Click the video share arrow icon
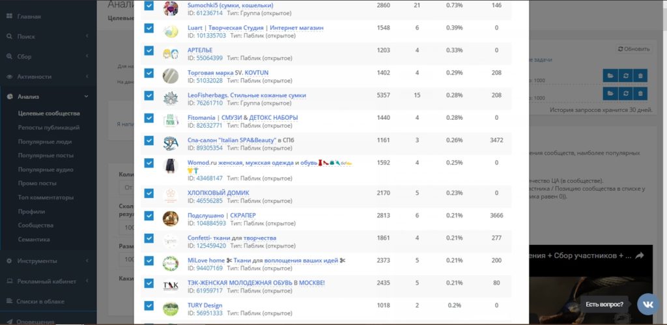Screen dimensions: 667x325 point(640,255)
